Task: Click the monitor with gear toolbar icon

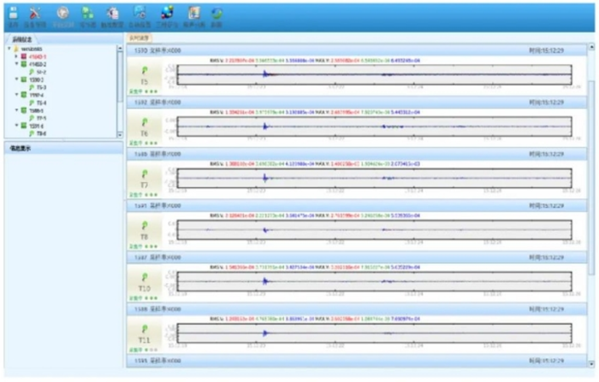Action: [x=139, y=13]
